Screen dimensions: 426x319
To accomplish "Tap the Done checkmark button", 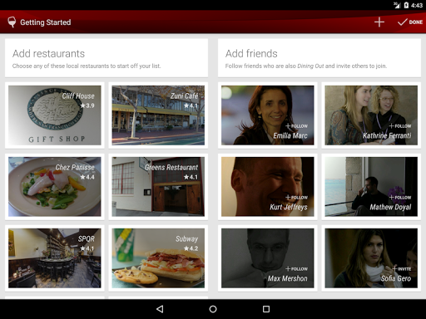I will (x=410, y=22).
